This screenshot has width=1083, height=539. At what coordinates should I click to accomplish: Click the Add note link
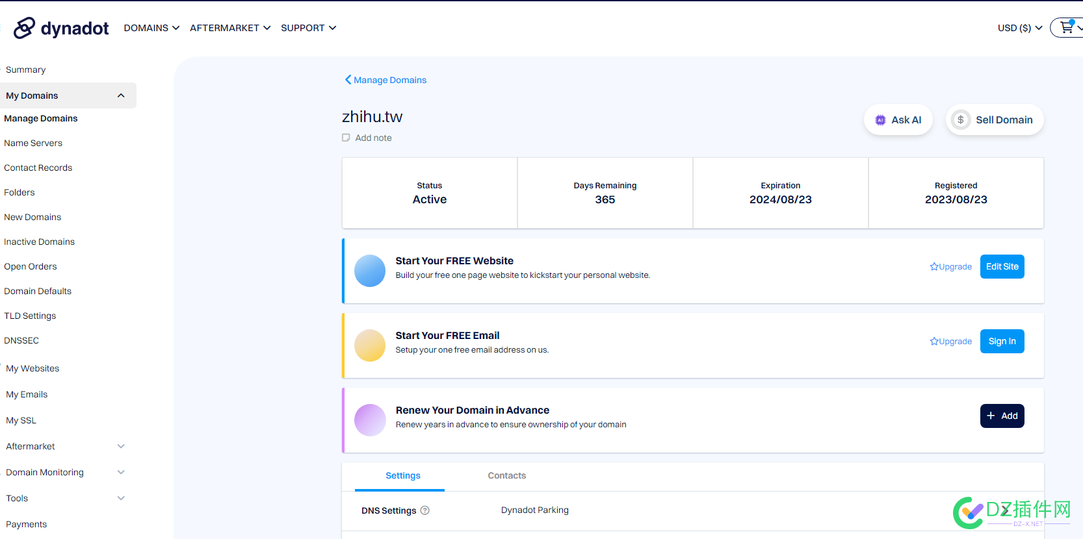(373, 138)
